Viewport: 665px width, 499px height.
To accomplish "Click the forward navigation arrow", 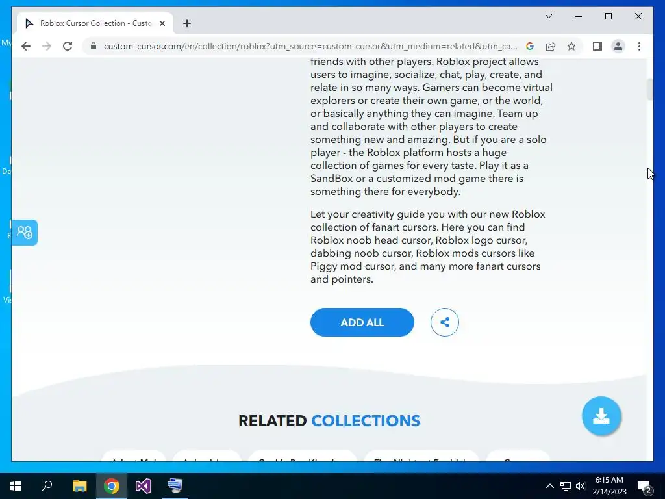I will point(47,46).
